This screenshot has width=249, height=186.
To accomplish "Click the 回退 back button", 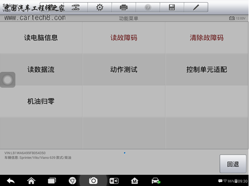I will click(x=233, y=164).
